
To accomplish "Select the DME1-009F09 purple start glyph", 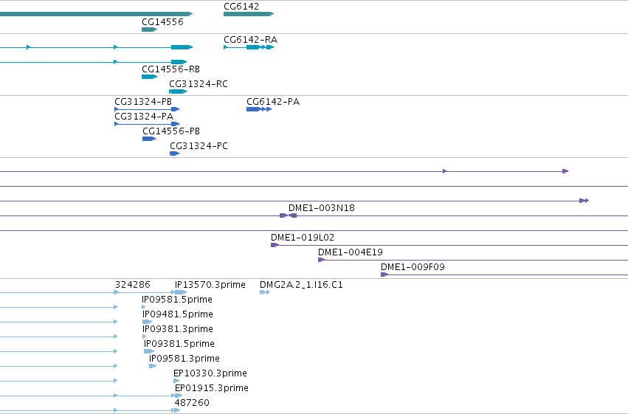I will [x=384, y=275].
